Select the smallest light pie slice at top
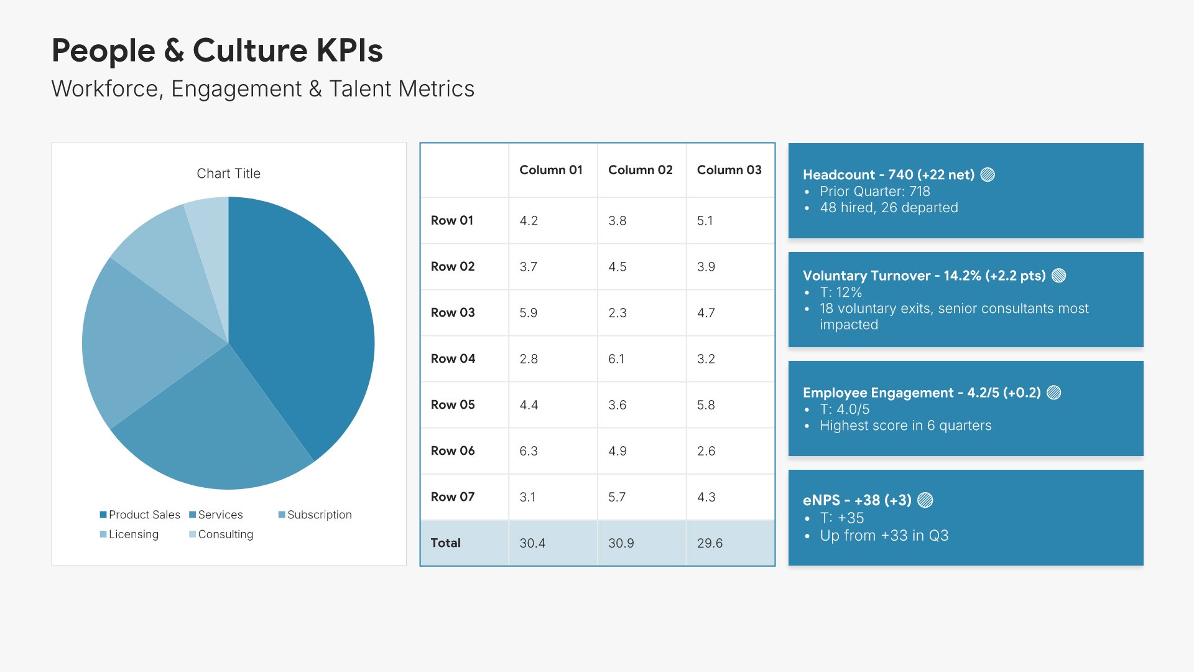Viewport: 1194px width, 672px height. [211, 236]
